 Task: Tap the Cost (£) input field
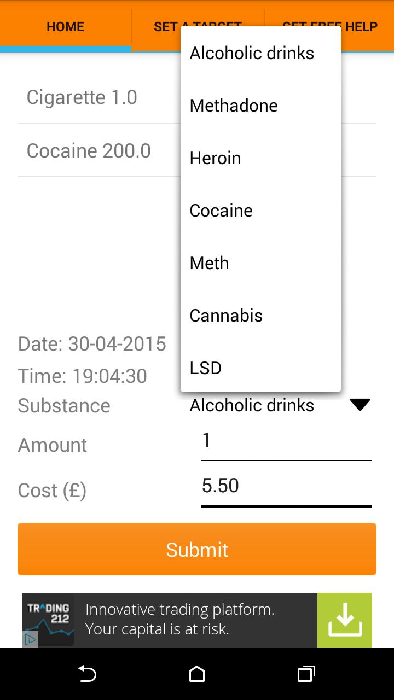(286, 486)
